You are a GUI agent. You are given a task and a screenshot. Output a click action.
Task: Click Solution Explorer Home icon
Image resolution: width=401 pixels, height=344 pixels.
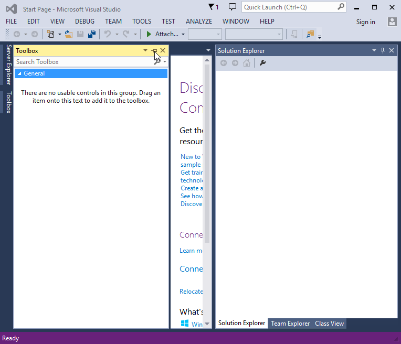[247, 63]
